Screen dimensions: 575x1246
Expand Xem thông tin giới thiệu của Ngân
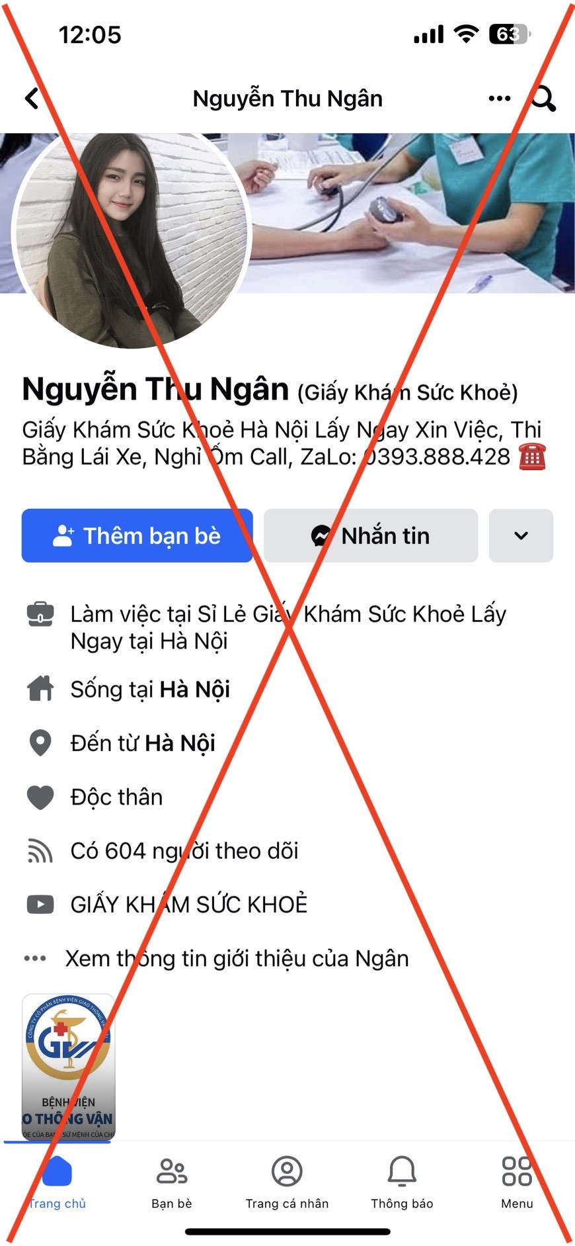(x=237, y=958)
